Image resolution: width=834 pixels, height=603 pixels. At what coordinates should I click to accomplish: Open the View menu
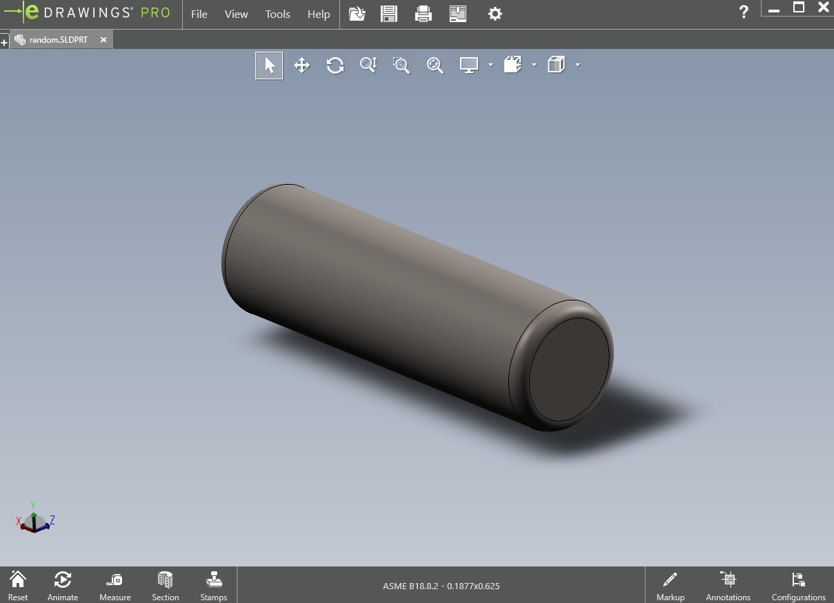point(237,14)
